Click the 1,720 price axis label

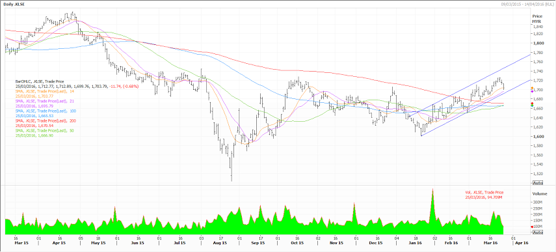[538, 81]
